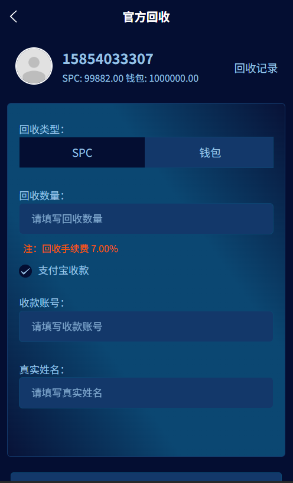Click the phone number 15854033307

point(108,59)
